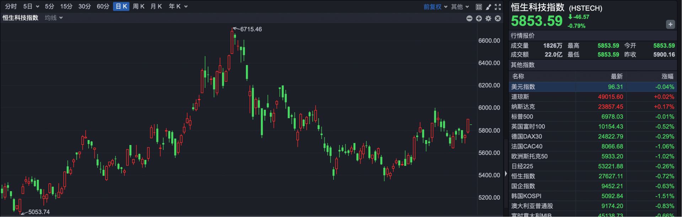
Task: Remove indicator with circled X icon
Action: 498,18
